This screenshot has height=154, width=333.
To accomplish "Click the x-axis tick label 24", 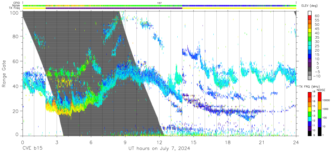I will click(296, 143).
